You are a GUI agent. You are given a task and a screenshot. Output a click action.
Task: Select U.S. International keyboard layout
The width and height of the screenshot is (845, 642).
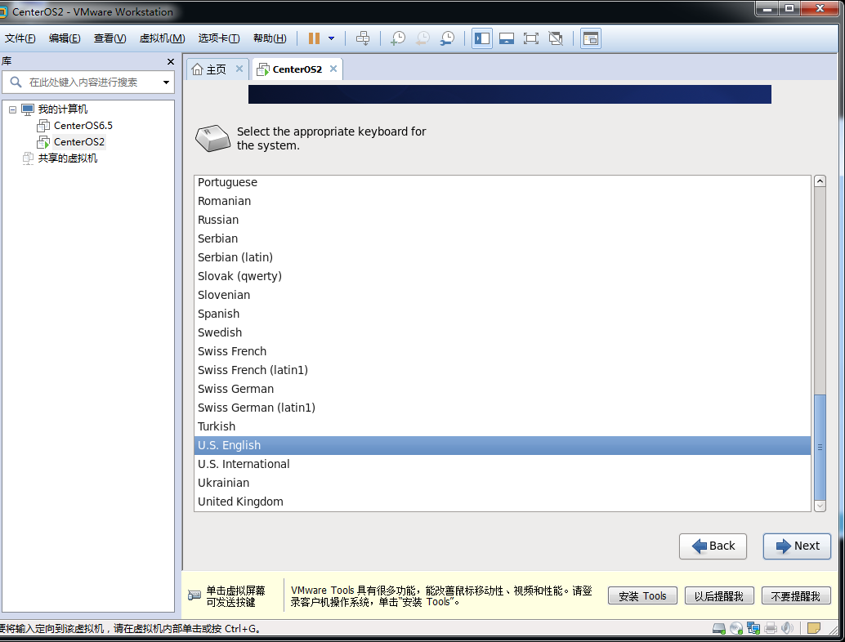coord(503,464)
